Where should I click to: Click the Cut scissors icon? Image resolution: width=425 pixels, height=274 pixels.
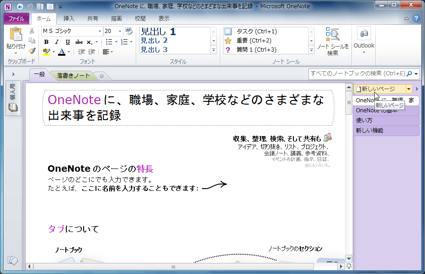click(x=32, y=31)
